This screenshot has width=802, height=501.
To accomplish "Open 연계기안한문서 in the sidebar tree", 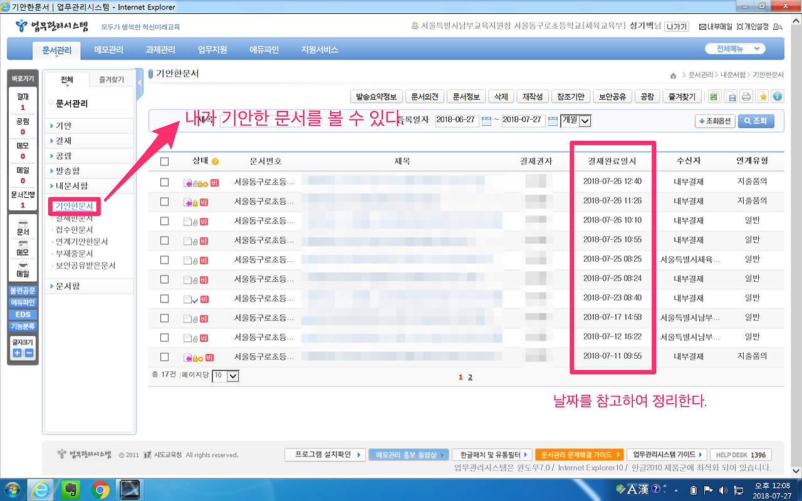I will point(81,242).
